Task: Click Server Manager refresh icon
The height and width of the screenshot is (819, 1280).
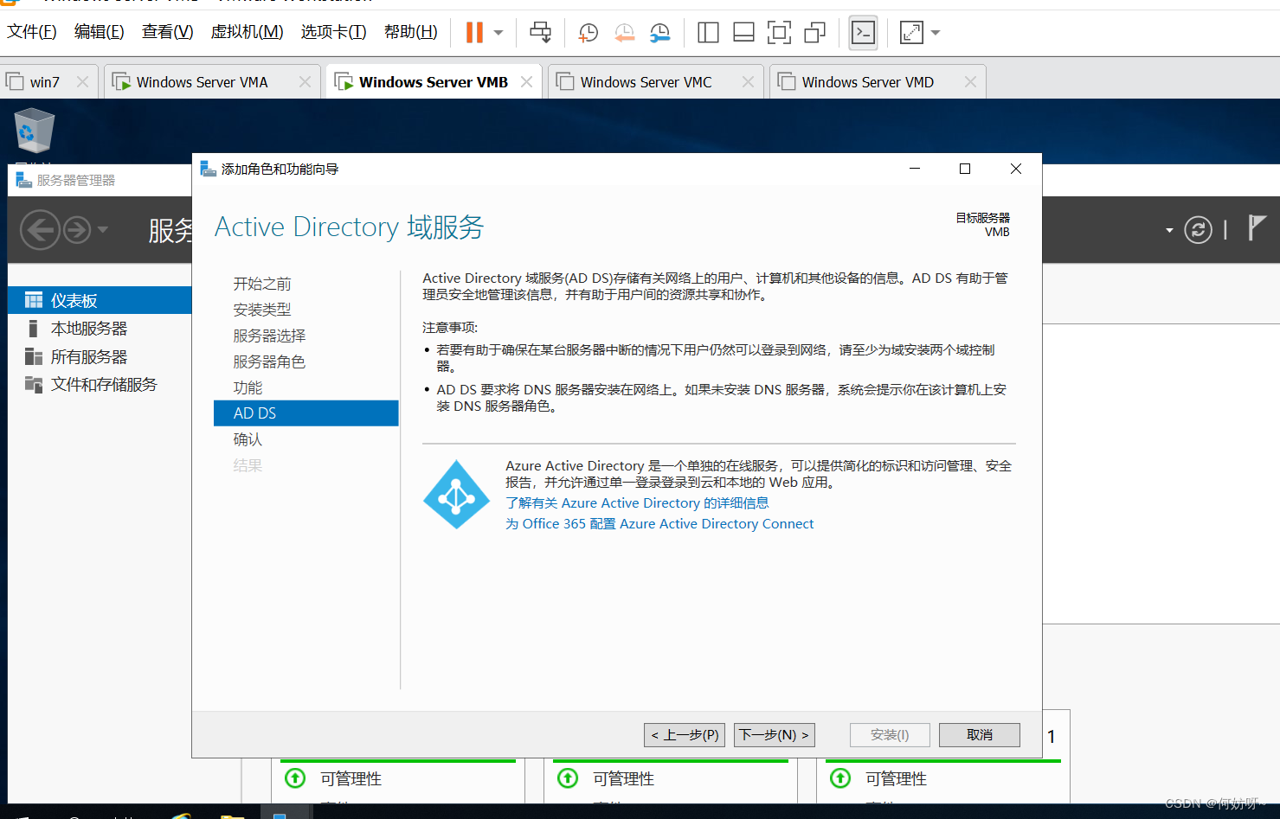Action: pos(1198,230)
